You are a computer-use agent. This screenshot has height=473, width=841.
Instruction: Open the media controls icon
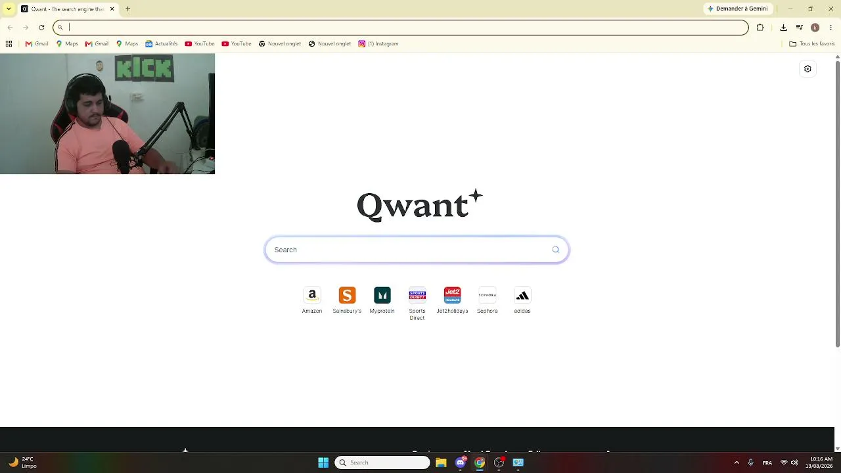point(799,28)
